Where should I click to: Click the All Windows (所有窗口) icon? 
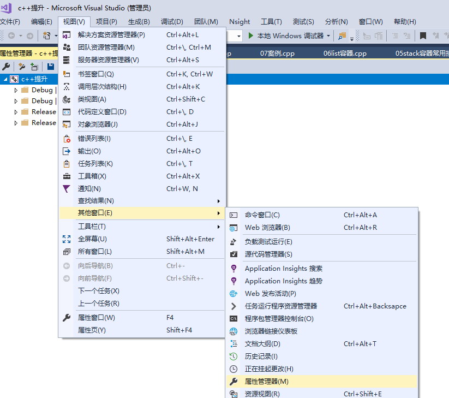point(67,252)
